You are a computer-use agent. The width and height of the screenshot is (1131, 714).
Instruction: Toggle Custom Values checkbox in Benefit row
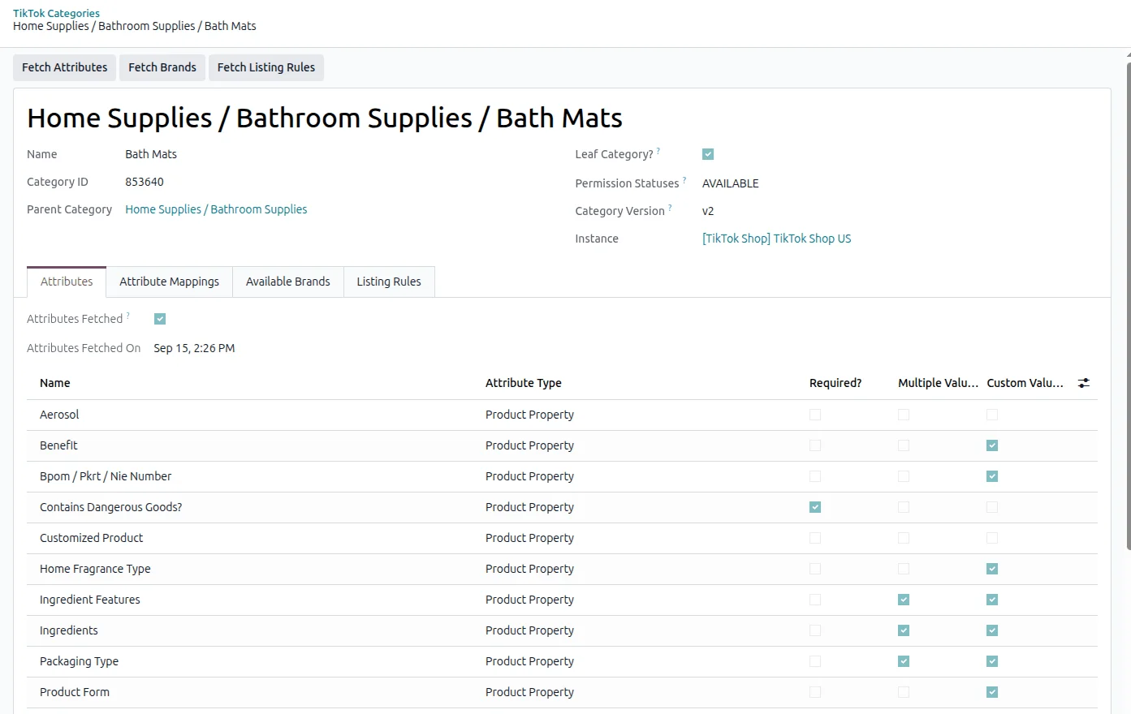[992, 445]
